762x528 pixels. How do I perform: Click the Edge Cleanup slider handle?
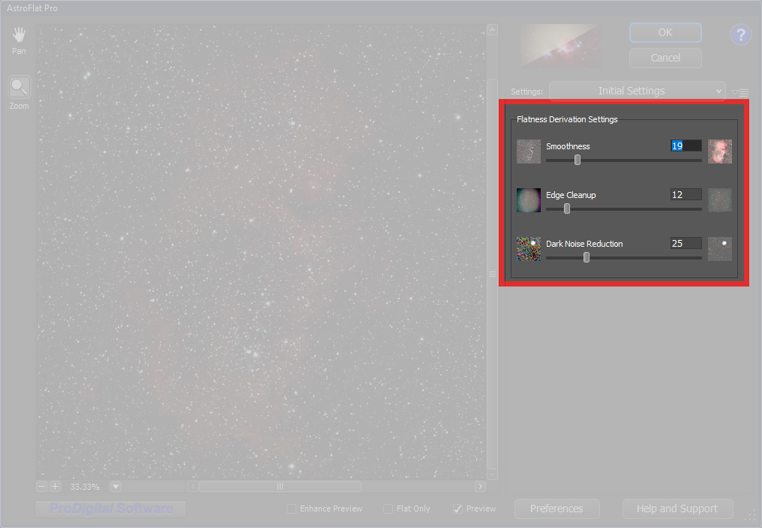click(567, 208)
